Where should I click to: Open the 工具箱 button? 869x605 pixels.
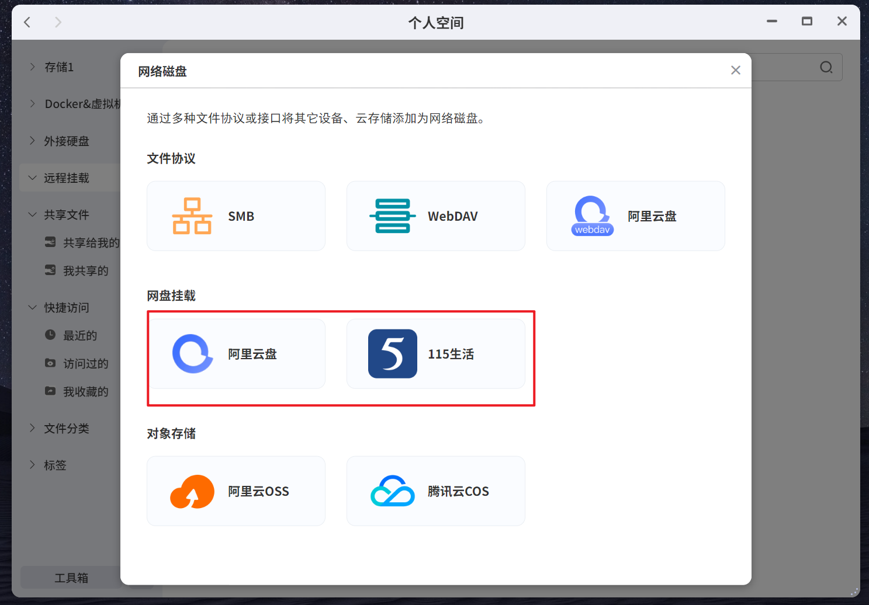click(71, 578)
